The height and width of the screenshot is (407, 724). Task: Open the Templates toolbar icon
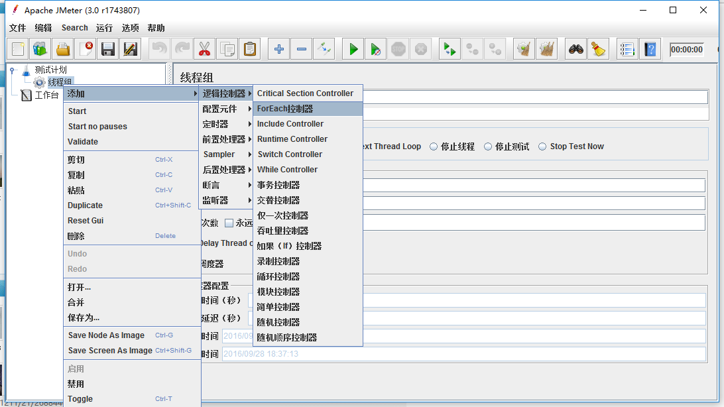(x=40, y=49)
